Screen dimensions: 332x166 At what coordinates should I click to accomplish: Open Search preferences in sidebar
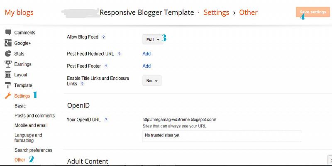point(33,150)
